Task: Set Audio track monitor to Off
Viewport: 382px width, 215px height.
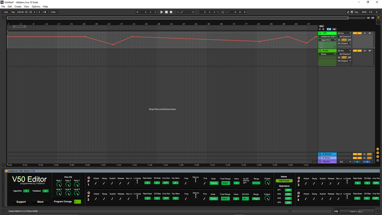Action: [x=349, y=57]
